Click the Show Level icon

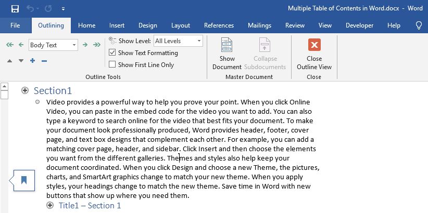(x=112, y=41)
